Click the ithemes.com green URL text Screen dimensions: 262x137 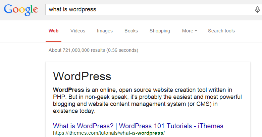(x=109, y=133)
